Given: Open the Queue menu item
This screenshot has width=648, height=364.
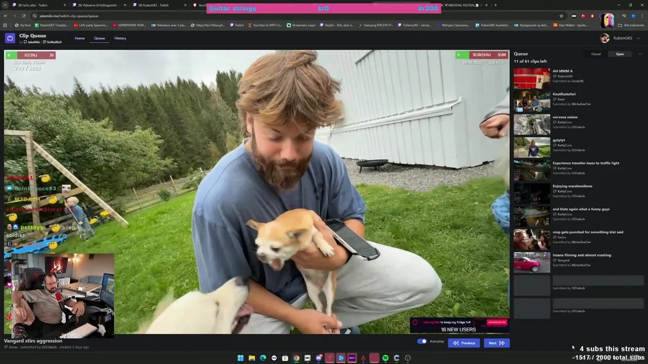Looking at the screenshot, I should [x=99, y=38].
